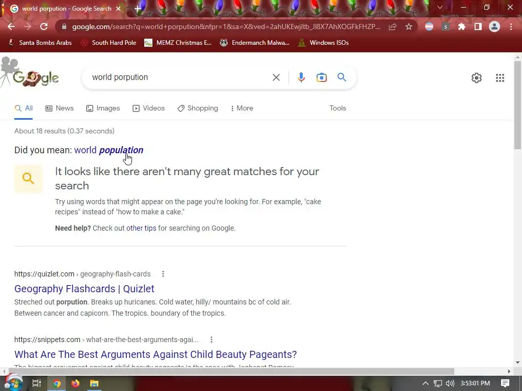Click the vertical scrollbar thumb
522x391 pixels.
(x=517, y=105)
